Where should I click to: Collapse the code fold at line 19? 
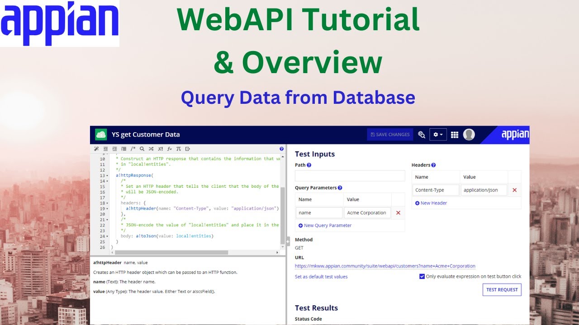click(107, 209)
